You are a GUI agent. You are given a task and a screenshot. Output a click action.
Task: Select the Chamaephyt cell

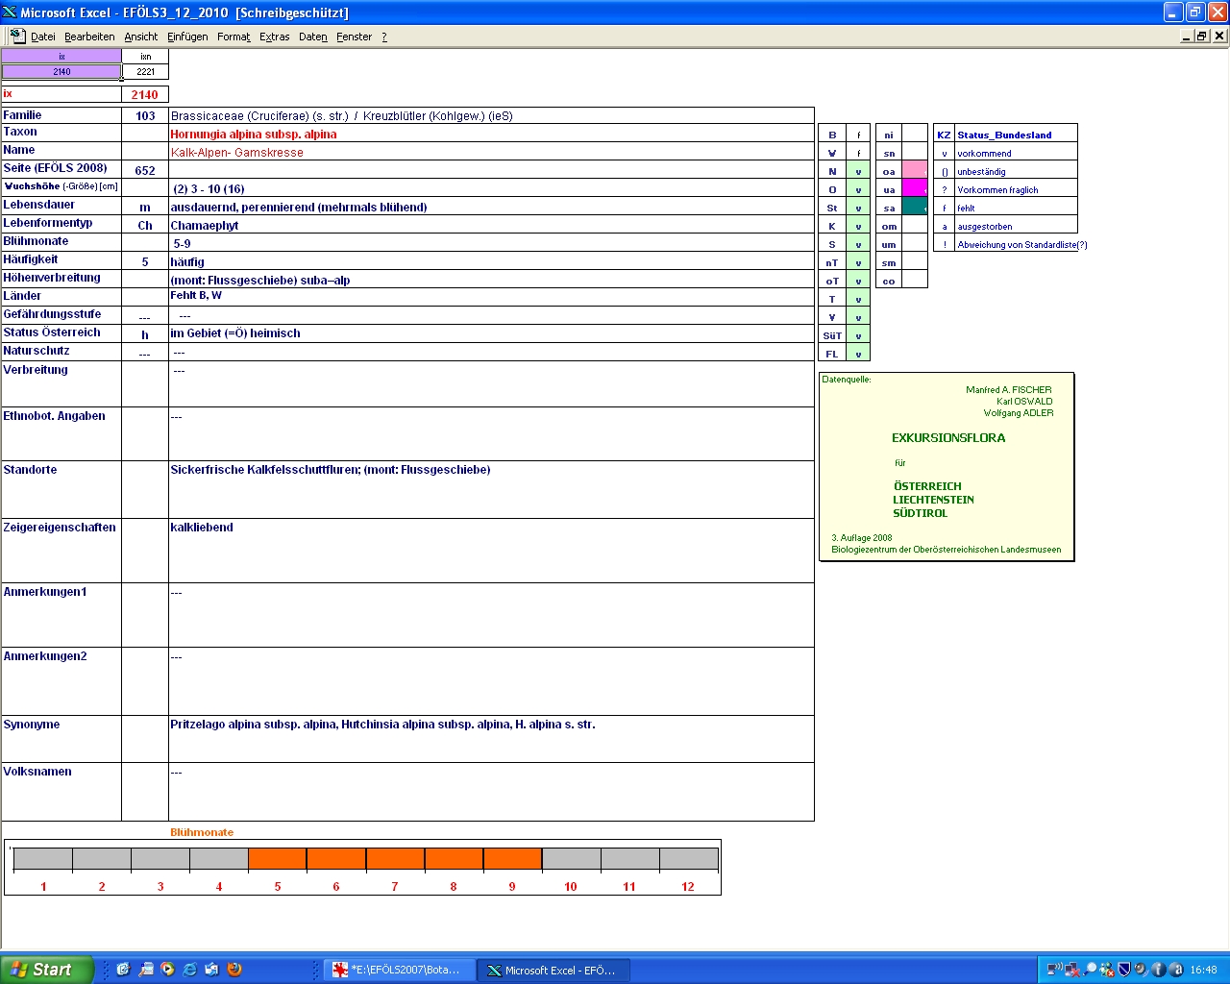[x=491, y=225]
